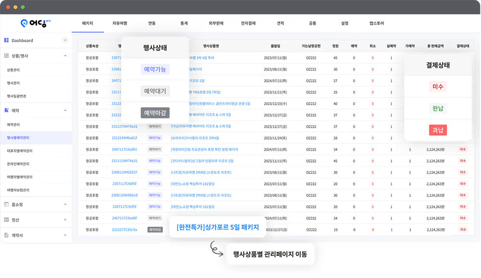Expand the 홈쇼핑 menu chevron

click(65, 204)
